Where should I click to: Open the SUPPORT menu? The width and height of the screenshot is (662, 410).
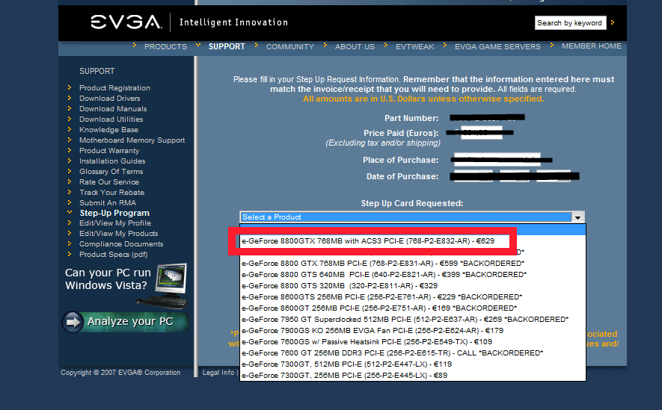coord(227,46)
